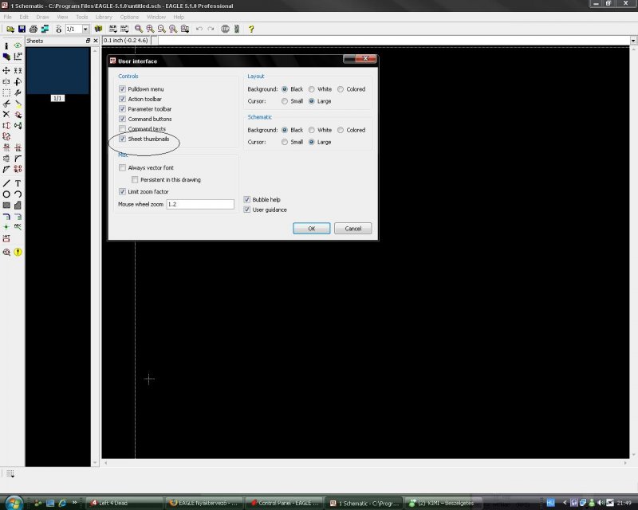Expand the command line history dropdown
Viewport: 638px width, 510px height.
coord(633,41)
